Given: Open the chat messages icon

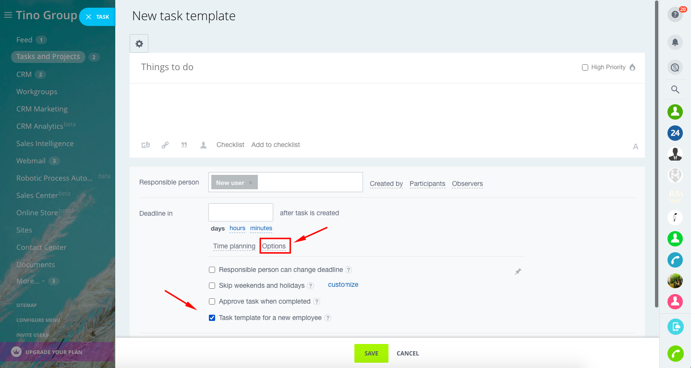Looking at the screenshot, I should (675, 68).
